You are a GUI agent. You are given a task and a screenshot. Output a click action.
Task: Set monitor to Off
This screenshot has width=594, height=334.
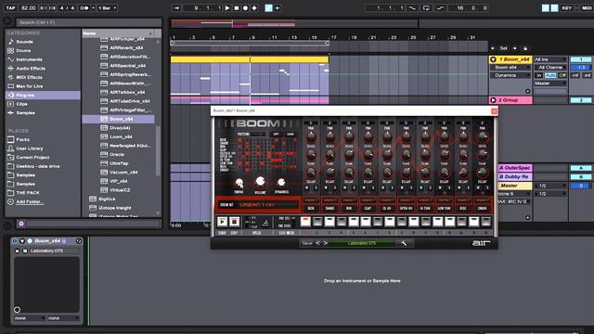562,75
